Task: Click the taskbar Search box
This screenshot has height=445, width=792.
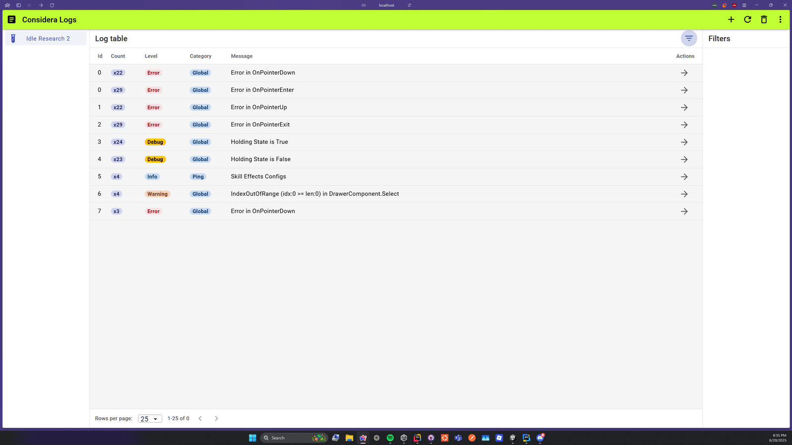Action: (294, 438)
